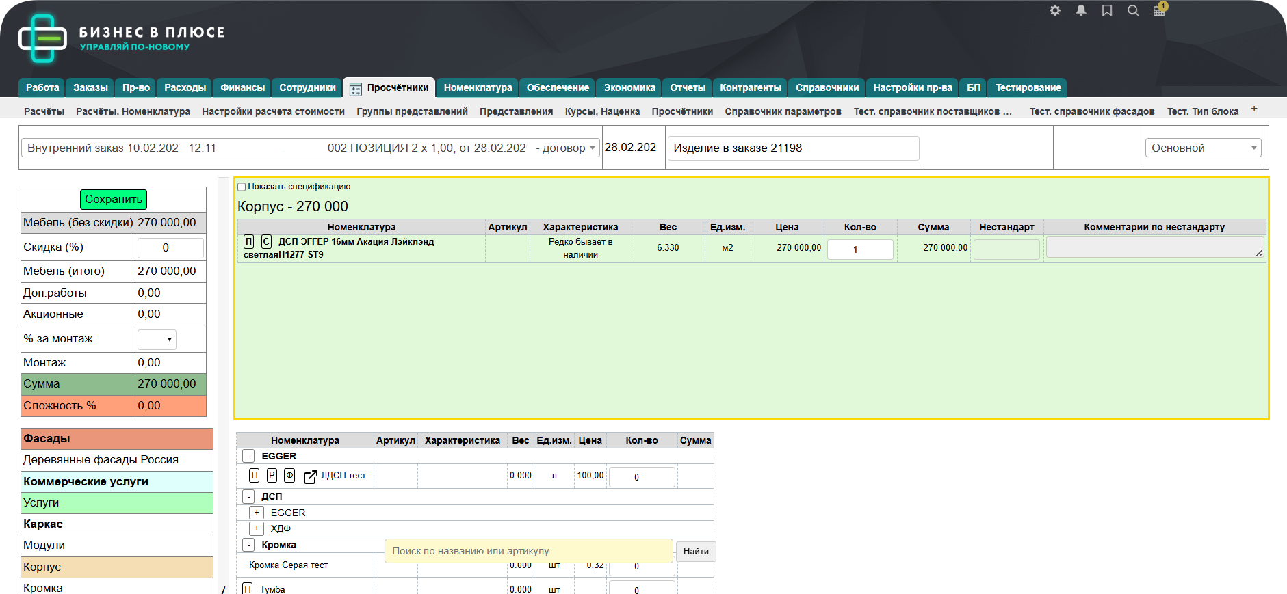Image resolution: width=1287 pixels, height=594 pixels.
Task: Open the % за монтаж dropdown
Action: point(157,340)
